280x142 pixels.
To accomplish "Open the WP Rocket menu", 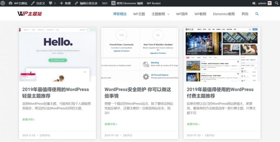I will click(154, 3).
